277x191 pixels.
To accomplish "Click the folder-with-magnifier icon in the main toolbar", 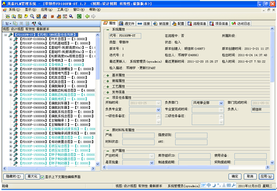I will pos(14,16).
